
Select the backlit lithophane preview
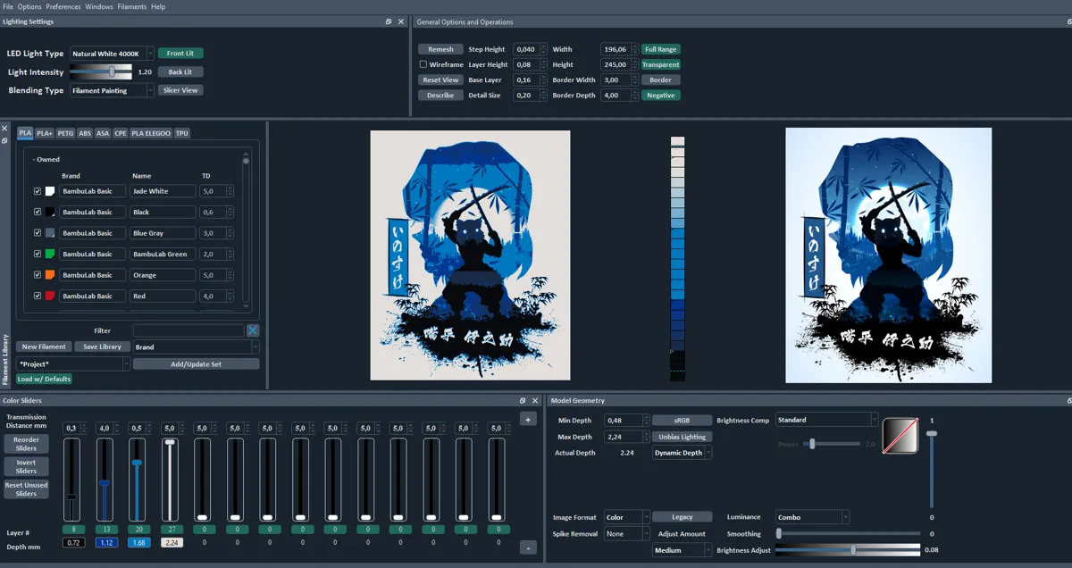pyautogui.click(x=888, y=255)
